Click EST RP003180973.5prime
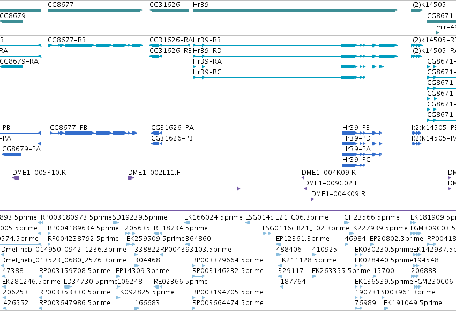Screen dimensions: 456x311 76,217
